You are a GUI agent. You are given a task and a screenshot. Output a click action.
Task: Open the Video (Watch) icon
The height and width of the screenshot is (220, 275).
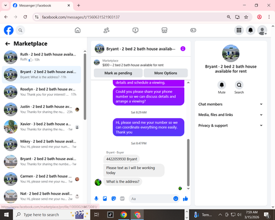(x=135, y=30)
